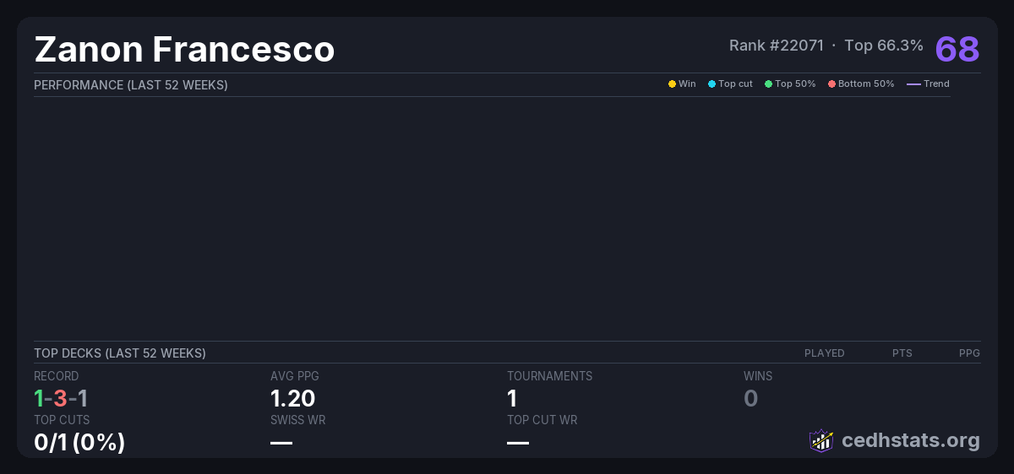
Task: Click the cyan Top cut legend dot
Action: point(711,84)
